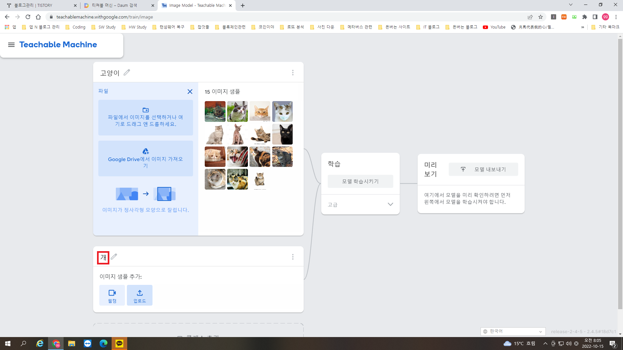
Task: Show hidden bookmarks with chevron
Action: pyautogui.click(x=583, y=27)
